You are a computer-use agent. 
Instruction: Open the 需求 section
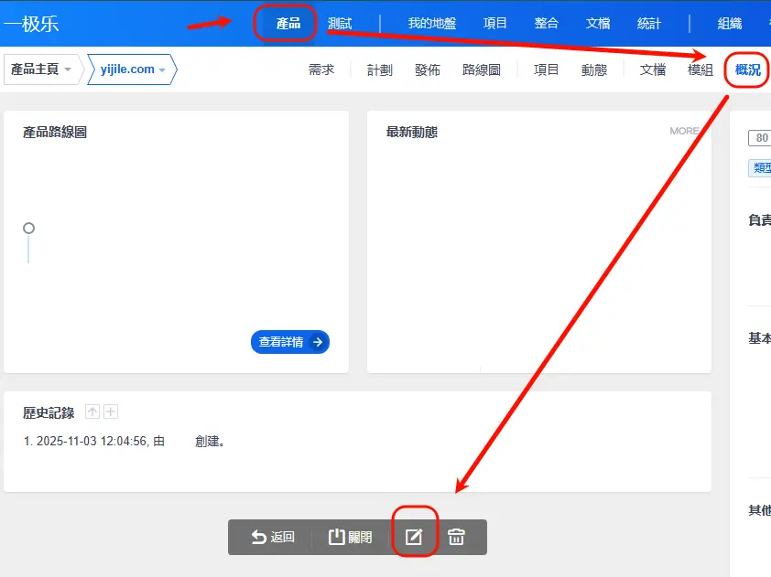[x=322, y=69]
